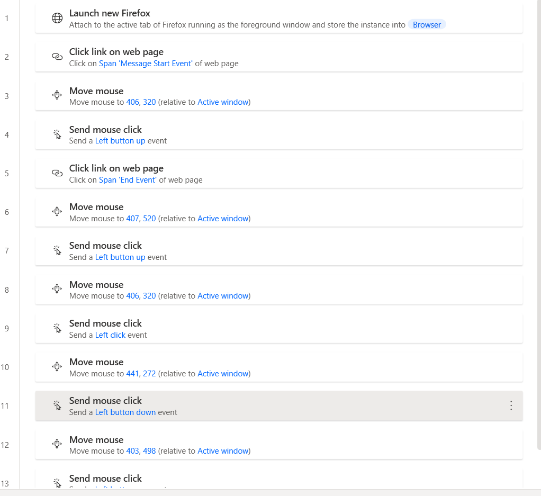Click the chain-link icon in step 2

(x=57, y=57)
